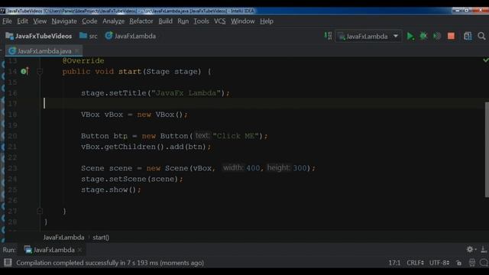Click JavaFxLambda class in navigation bar
The height and width of the screenshot is (275, 489).
(131, 36)
